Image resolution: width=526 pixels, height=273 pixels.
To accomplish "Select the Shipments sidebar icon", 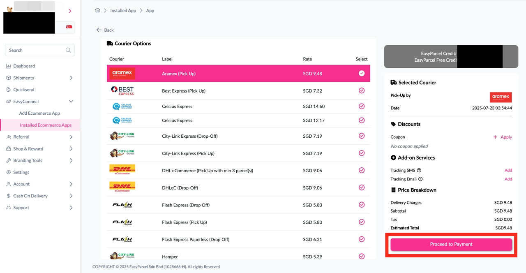I will click(x=8, y=78).
